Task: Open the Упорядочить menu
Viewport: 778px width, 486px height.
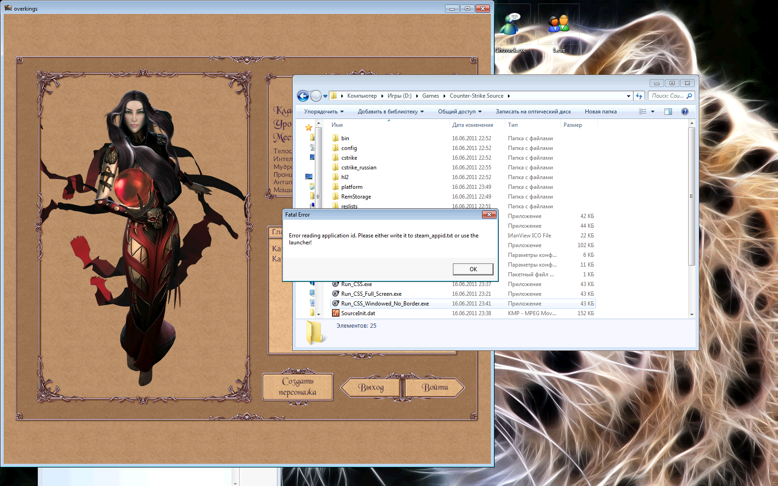Action: [x=324, y=112]
